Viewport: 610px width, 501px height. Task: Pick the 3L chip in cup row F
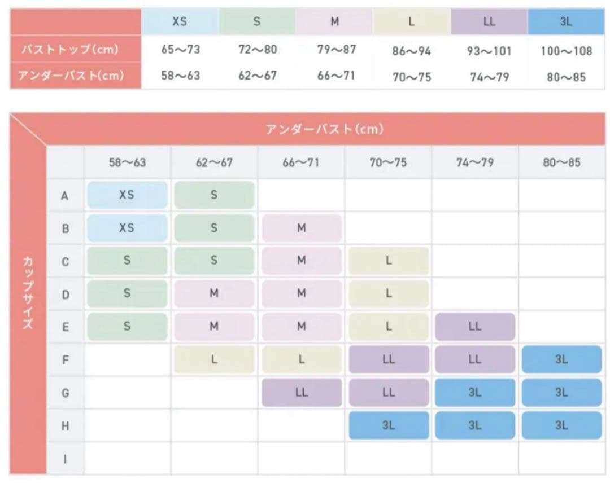pyautogui.click(x=561, y=359)
